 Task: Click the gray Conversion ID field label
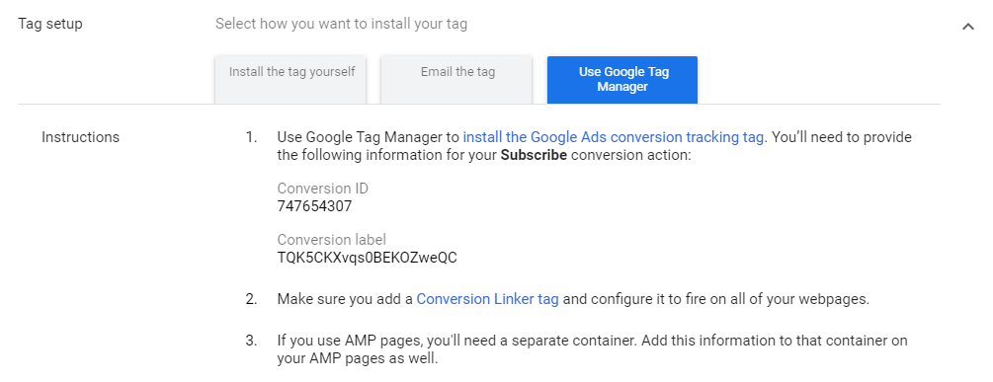323,189
